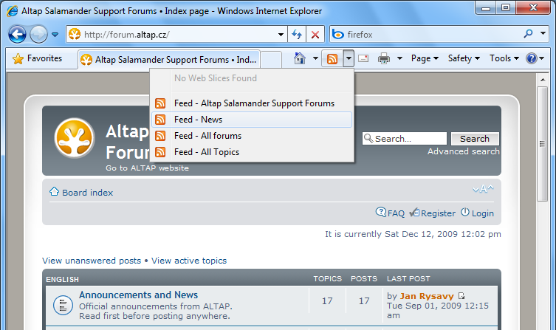Click the search magnifier icon beside the Bing box
Image resolution: width=556 pixels, height=330 pixels.
pyautogui.click(x=529, y=34)
